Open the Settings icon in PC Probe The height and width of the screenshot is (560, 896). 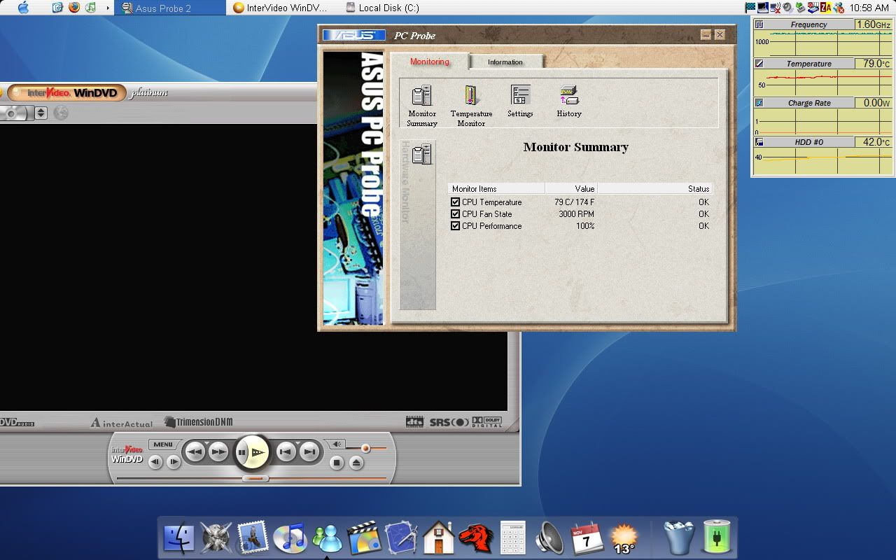click(520, 101)
